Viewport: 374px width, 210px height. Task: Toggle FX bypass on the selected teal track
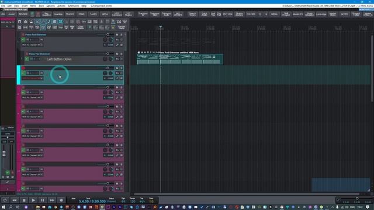(122, 73)
